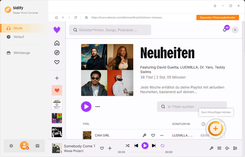Click the playlist description text

click(182, 90)
